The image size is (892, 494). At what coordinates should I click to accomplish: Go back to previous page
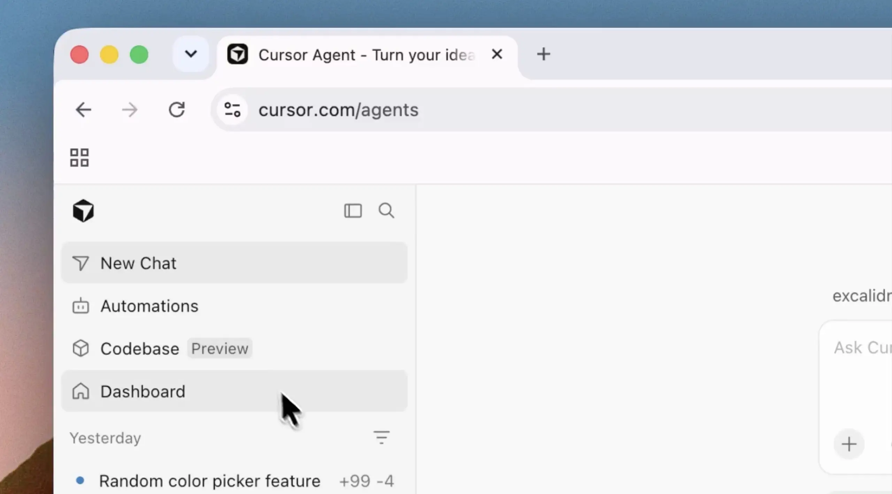pyautogui.click(x=83, y=110)
